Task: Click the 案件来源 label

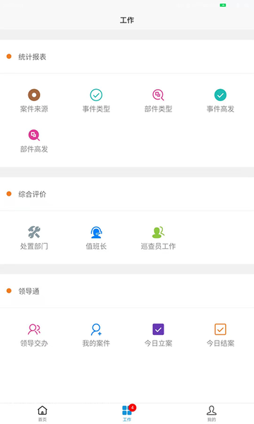Action: click(34, 109)
